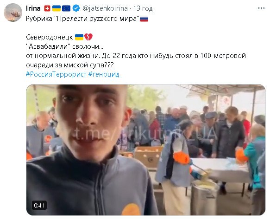Open the #геноцид hashtag
This screenshot has height=221, width=270.
pyautogui.click(x=104, y=74)
